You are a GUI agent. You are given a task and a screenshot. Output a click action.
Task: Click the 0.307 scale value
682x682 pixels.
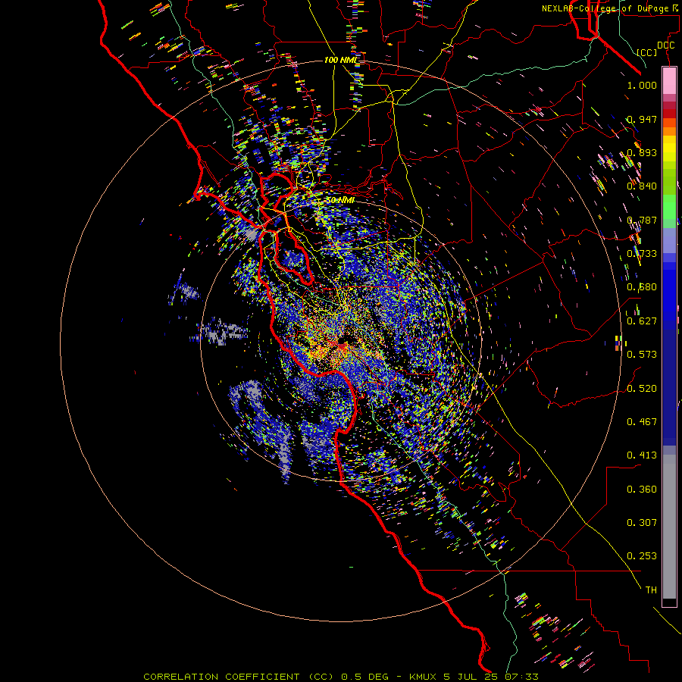click(642, 523)
